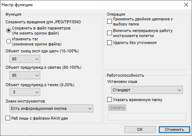This screenshot has height=136, width=192.
Task: Select 'Сохранить в файл параметров' radio button
Action: (x=9, y=30)
